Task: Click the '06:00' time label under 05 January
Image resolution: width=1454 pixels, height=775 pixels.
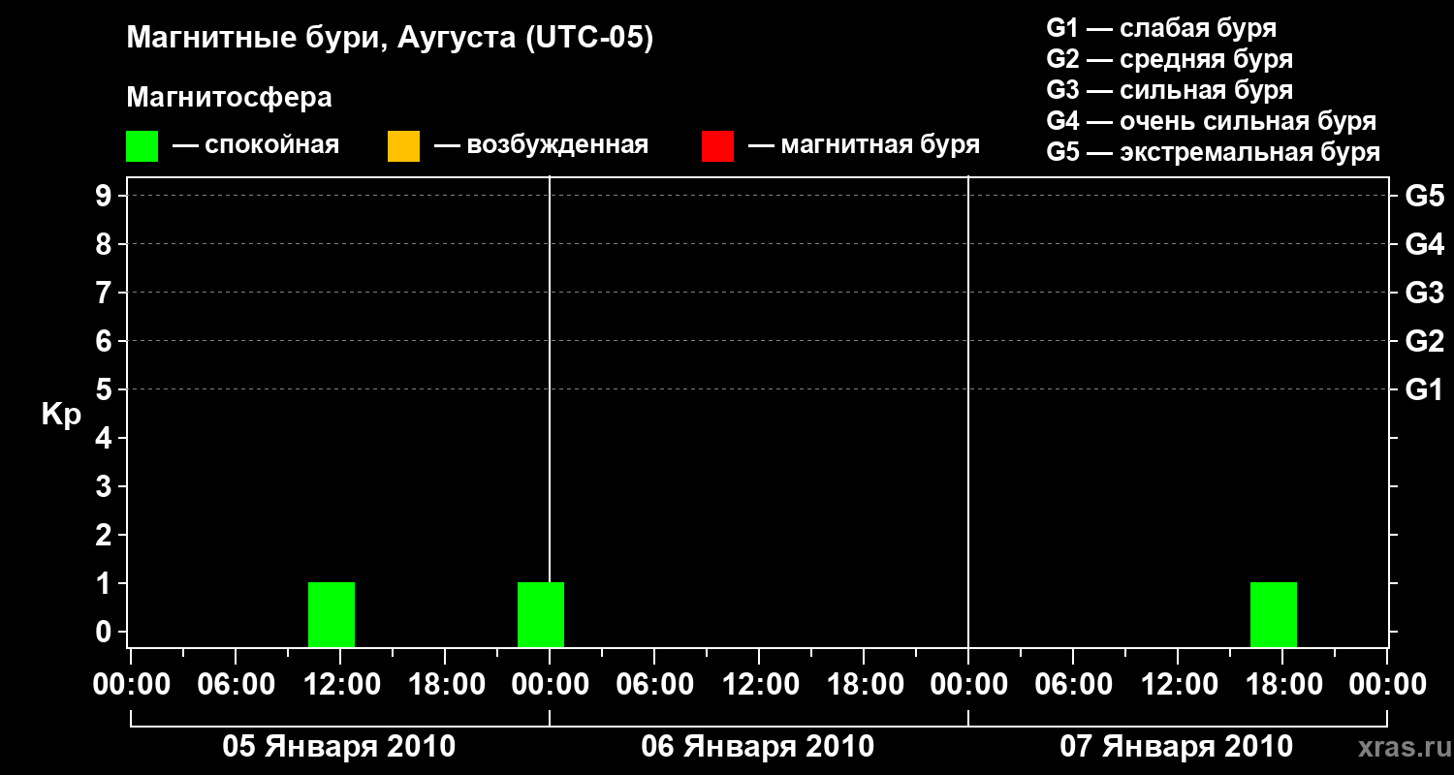Action: pos(236,685)
